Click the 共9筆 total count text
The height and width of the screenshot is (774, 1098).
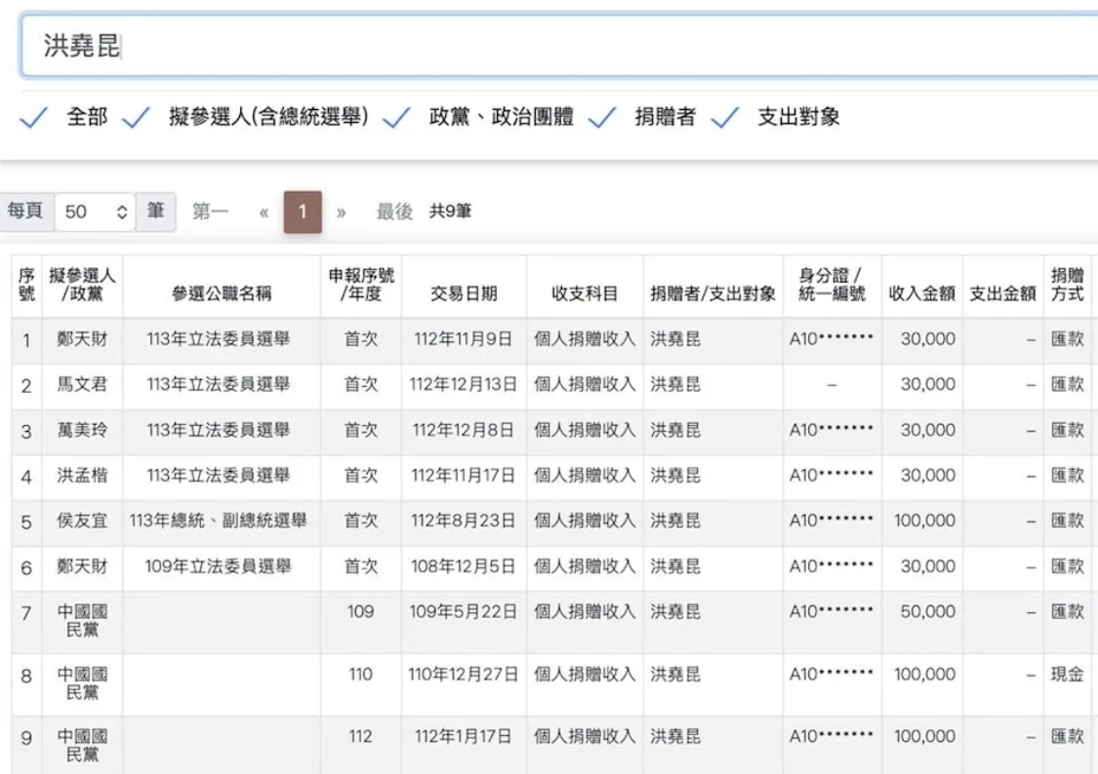(450, 212)
